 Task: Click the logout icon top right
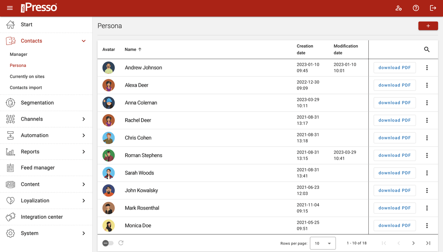[433, 8]
